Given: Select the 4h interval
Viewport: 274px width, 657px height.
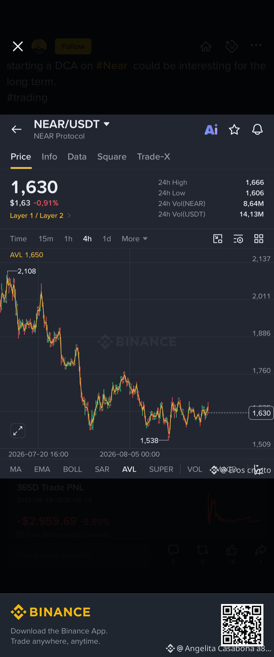Looking at the screenshot, I should (87, 239).
